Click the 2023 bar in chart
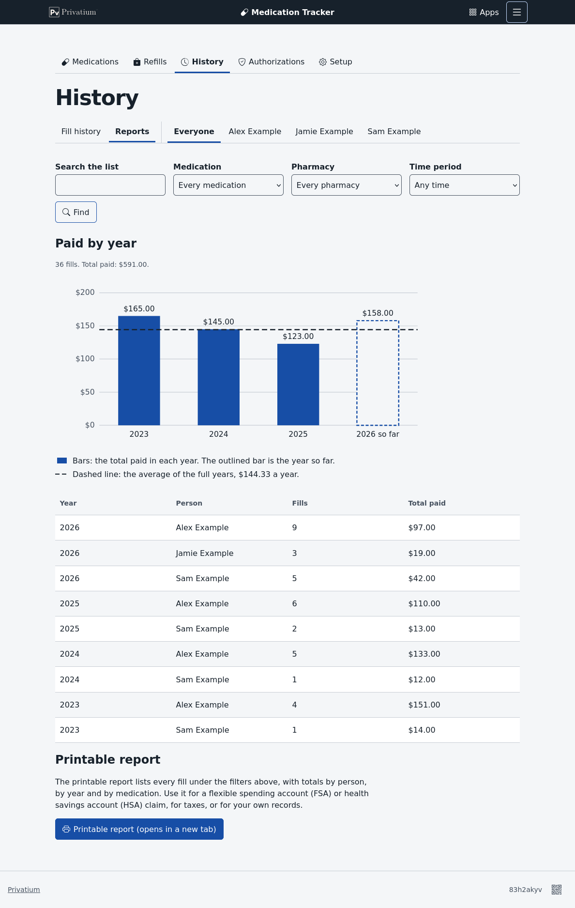 (x=139, y=370)
